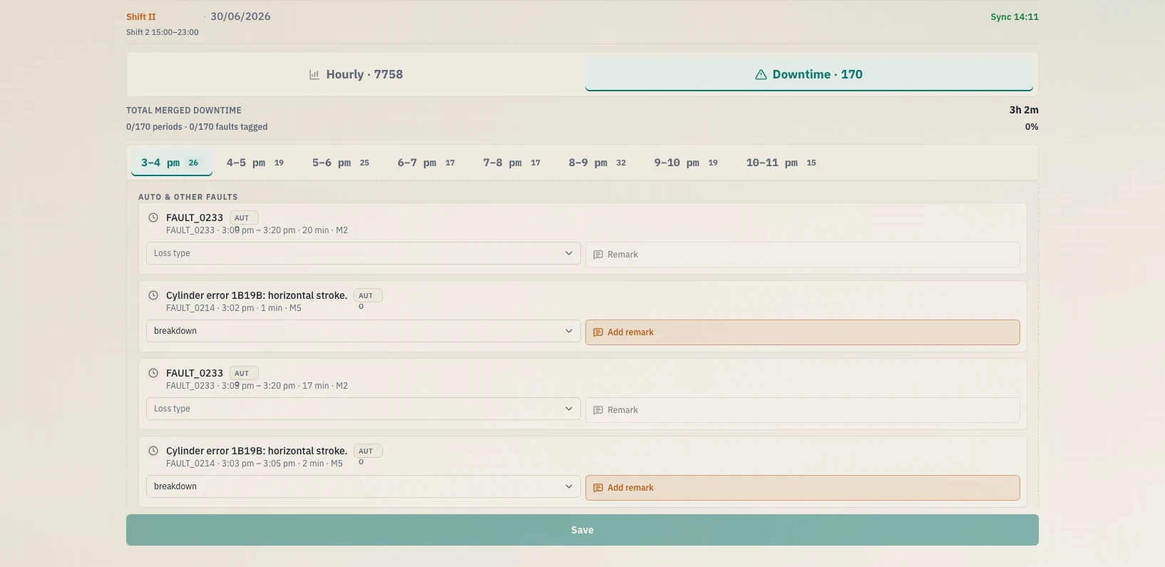This screenshot has width=1165, height=567.
Task: Click the Shift II label
Action: coord(141,16)
